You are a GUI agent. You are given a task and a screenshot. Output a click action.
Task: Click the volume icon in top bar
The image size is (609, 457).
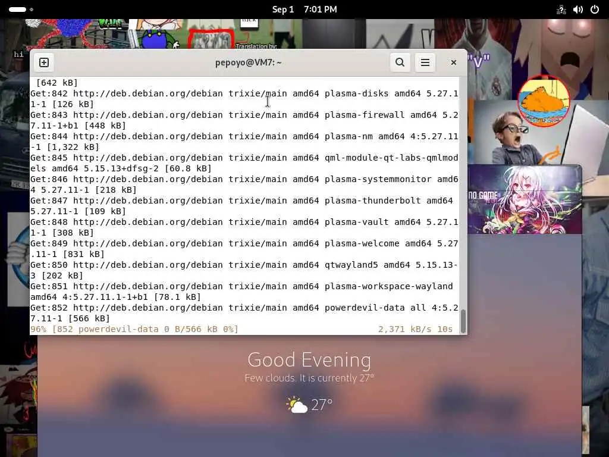point(578,10)
